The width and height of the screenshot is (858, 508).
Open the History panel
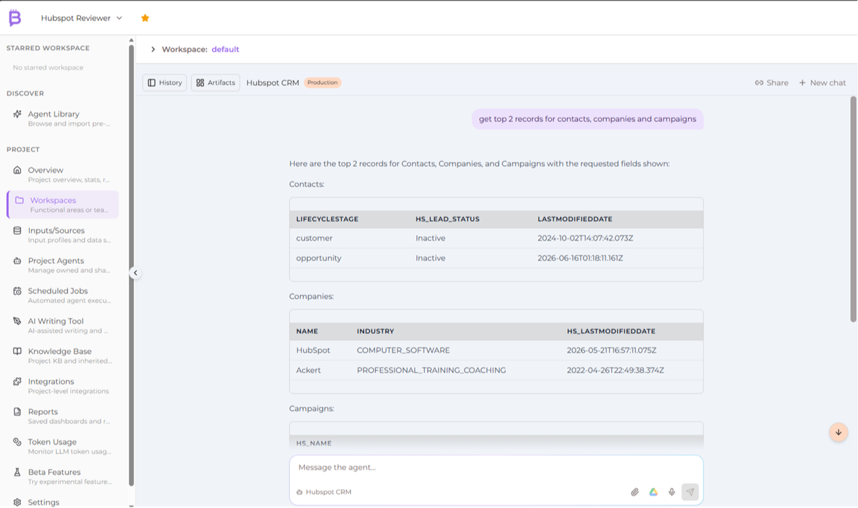(165, 82)
